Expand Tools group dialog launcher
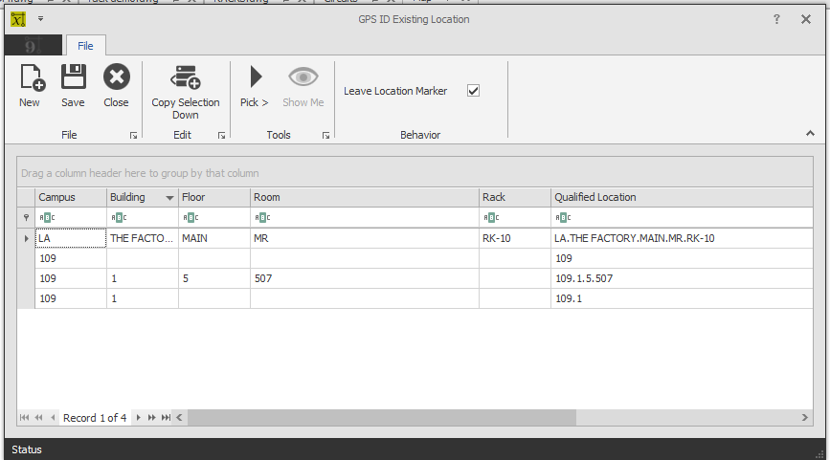This screenshot has height=460, width=830. [x=325, y=136]
